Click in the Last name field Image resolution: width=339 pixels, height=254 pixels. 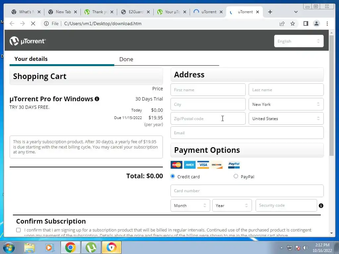click(x=286, y=90)
